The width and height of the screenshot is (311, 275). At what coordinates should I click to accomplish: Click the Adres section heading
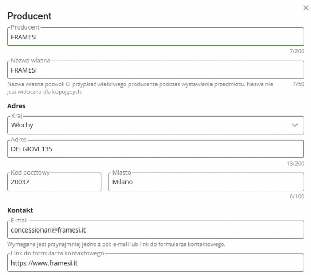click(17, 106)
